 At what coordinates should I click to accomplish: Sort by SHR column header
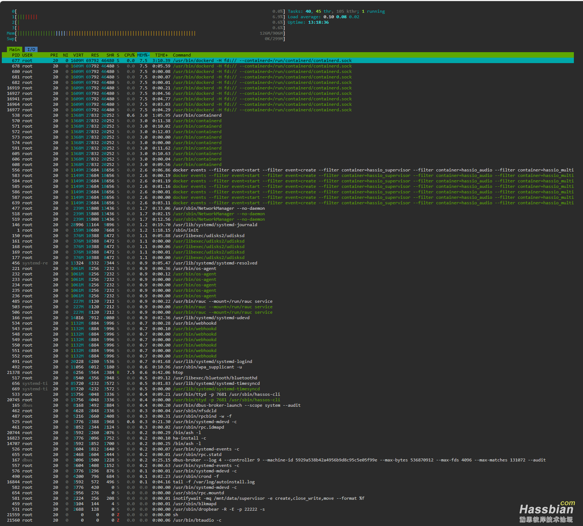[x=110, y=55]
